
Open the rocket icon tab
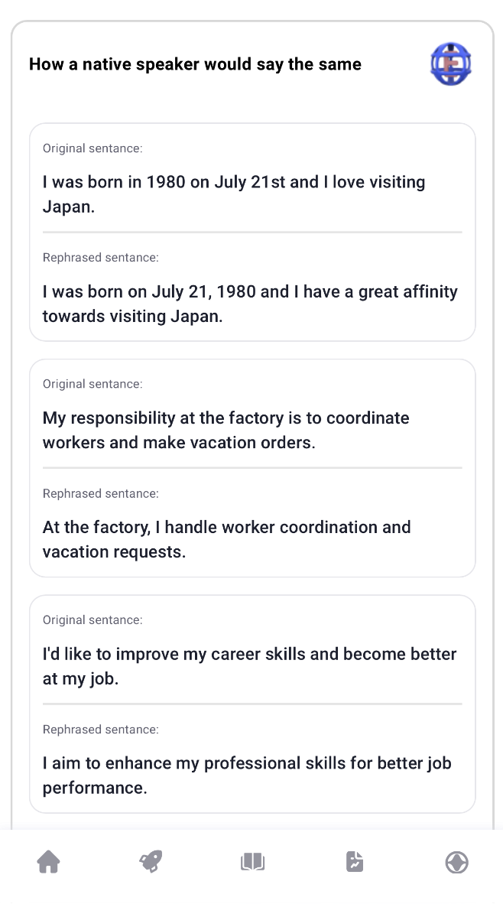[151, 862]
